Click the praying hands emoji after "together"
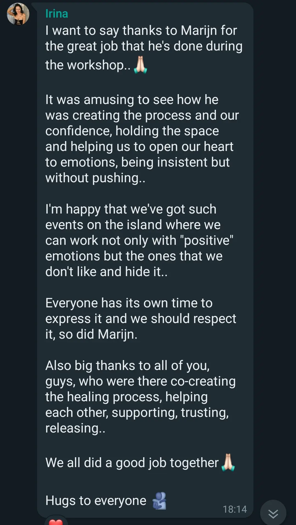Viewport: 296px width, 525px height. pos(228,463)
